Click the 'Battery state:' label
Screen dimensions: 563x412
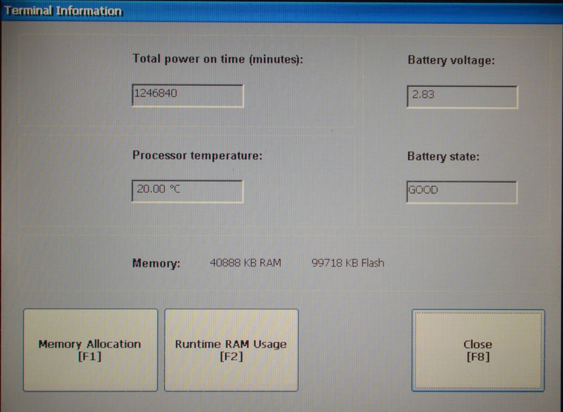tap(443, 157)
